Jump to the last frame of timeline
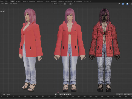This screenshot has width=132, height=99. pos(70,94)
